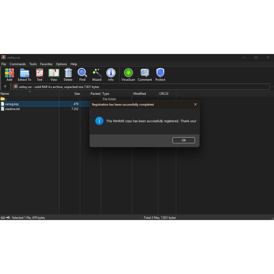Screen dimensions: 274x274
Task: Click the readme.txt file icon
Action: point(3,109)
